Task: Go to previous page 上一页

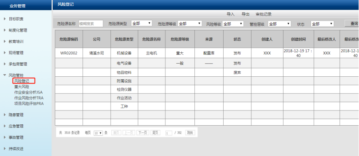Action: 129,132
